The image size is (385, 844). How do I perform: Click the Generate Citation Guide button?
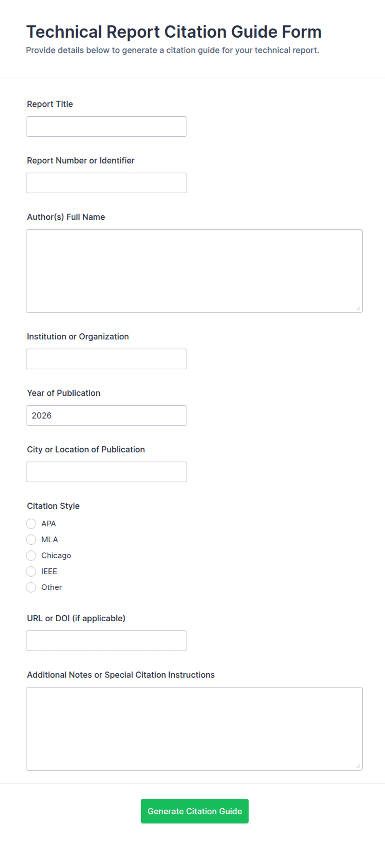pyautogui.click(x=195, y=811)
